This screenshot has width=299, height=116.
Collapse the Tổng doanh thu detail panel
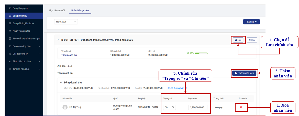[x=61, y=83]
